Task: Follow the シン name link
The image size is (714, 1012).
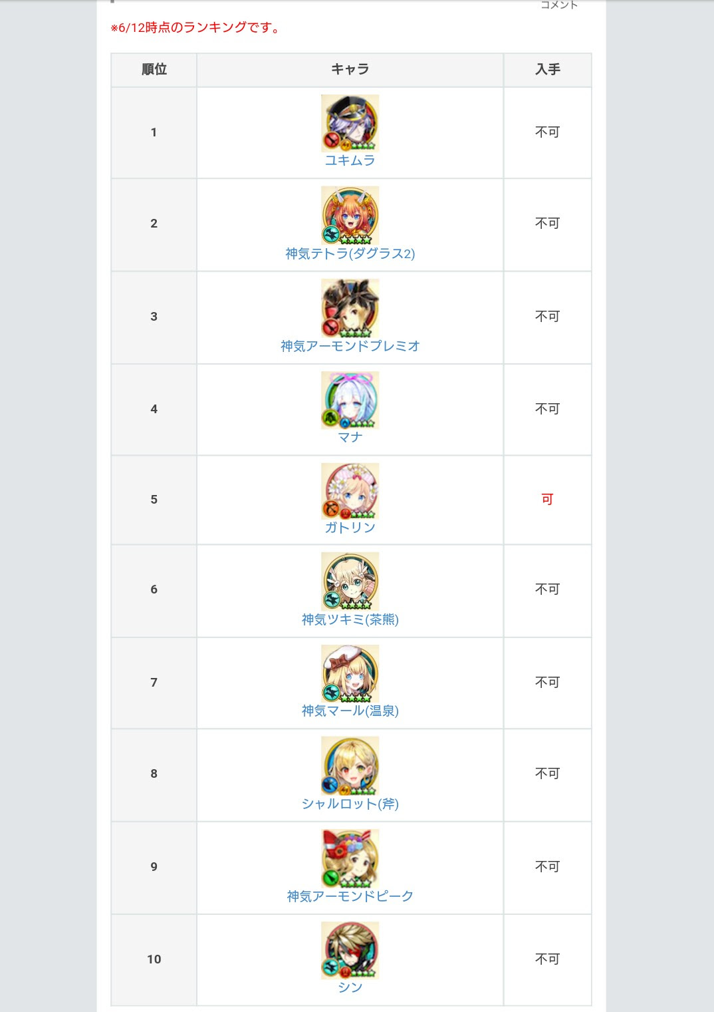Action: [x=350, y=987]
